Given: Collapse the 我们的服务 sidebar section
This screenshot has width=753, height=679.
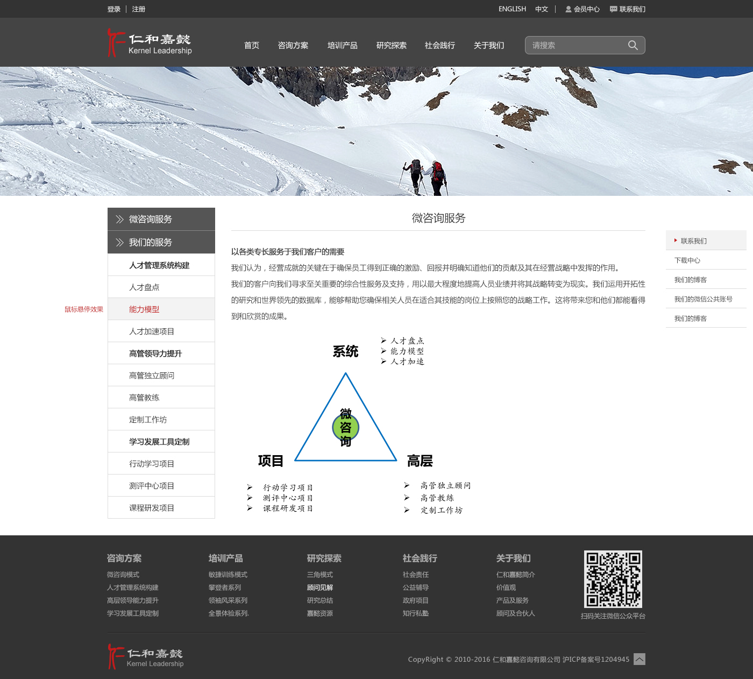Looking at the screenshot, I should coord(161,242).
